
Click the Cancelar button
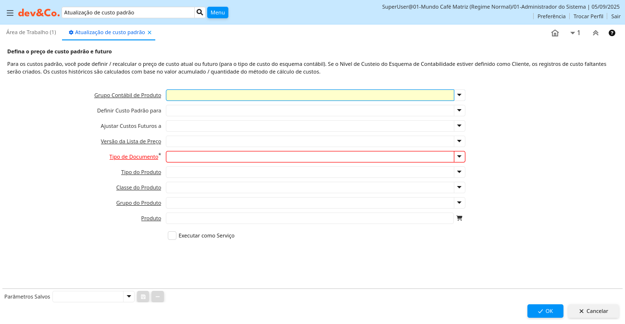point(593,311)
